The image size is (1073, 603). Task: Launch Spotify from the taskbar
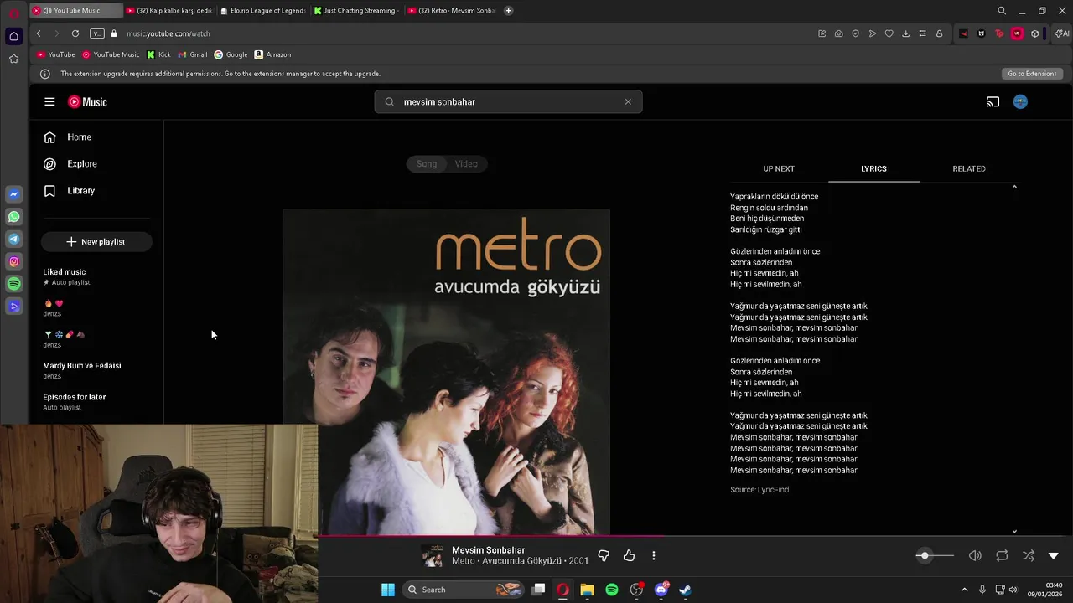point(612,590)
